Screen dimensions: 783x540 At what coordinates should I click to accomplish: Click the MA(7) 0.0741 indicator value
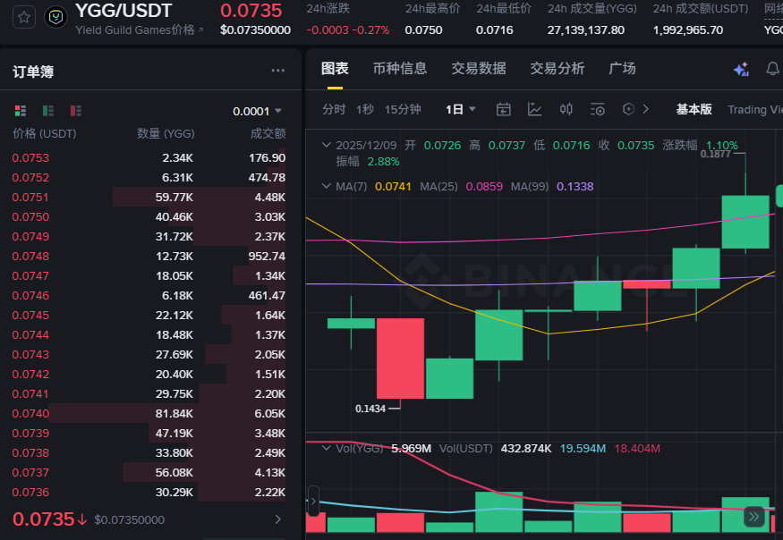coord(393,187)
